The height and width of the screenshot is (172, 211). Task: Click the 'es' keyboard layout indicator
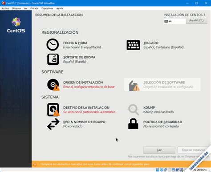click(174, 21)
